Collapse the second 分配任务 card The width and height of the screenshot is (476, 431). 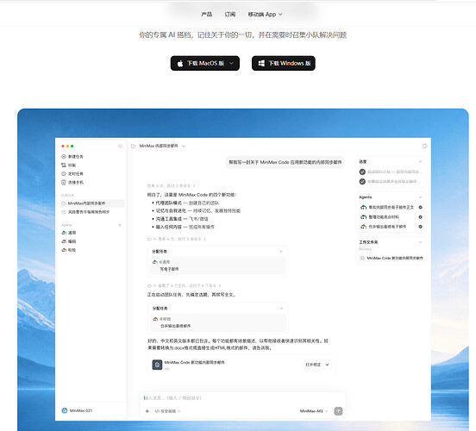pos(281,309)
